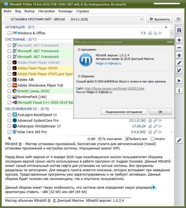Click the info icon in sidebar
186x208 pixels.
[179, 91]
